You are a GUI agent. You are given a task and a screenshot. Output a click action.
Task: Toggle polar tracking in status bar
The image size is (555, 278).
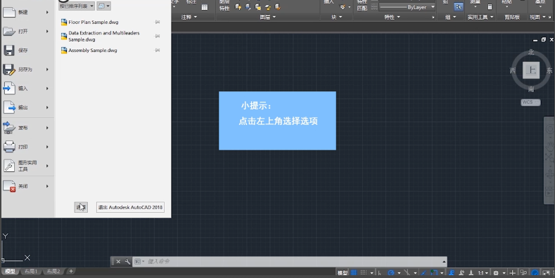click(391, 273)
